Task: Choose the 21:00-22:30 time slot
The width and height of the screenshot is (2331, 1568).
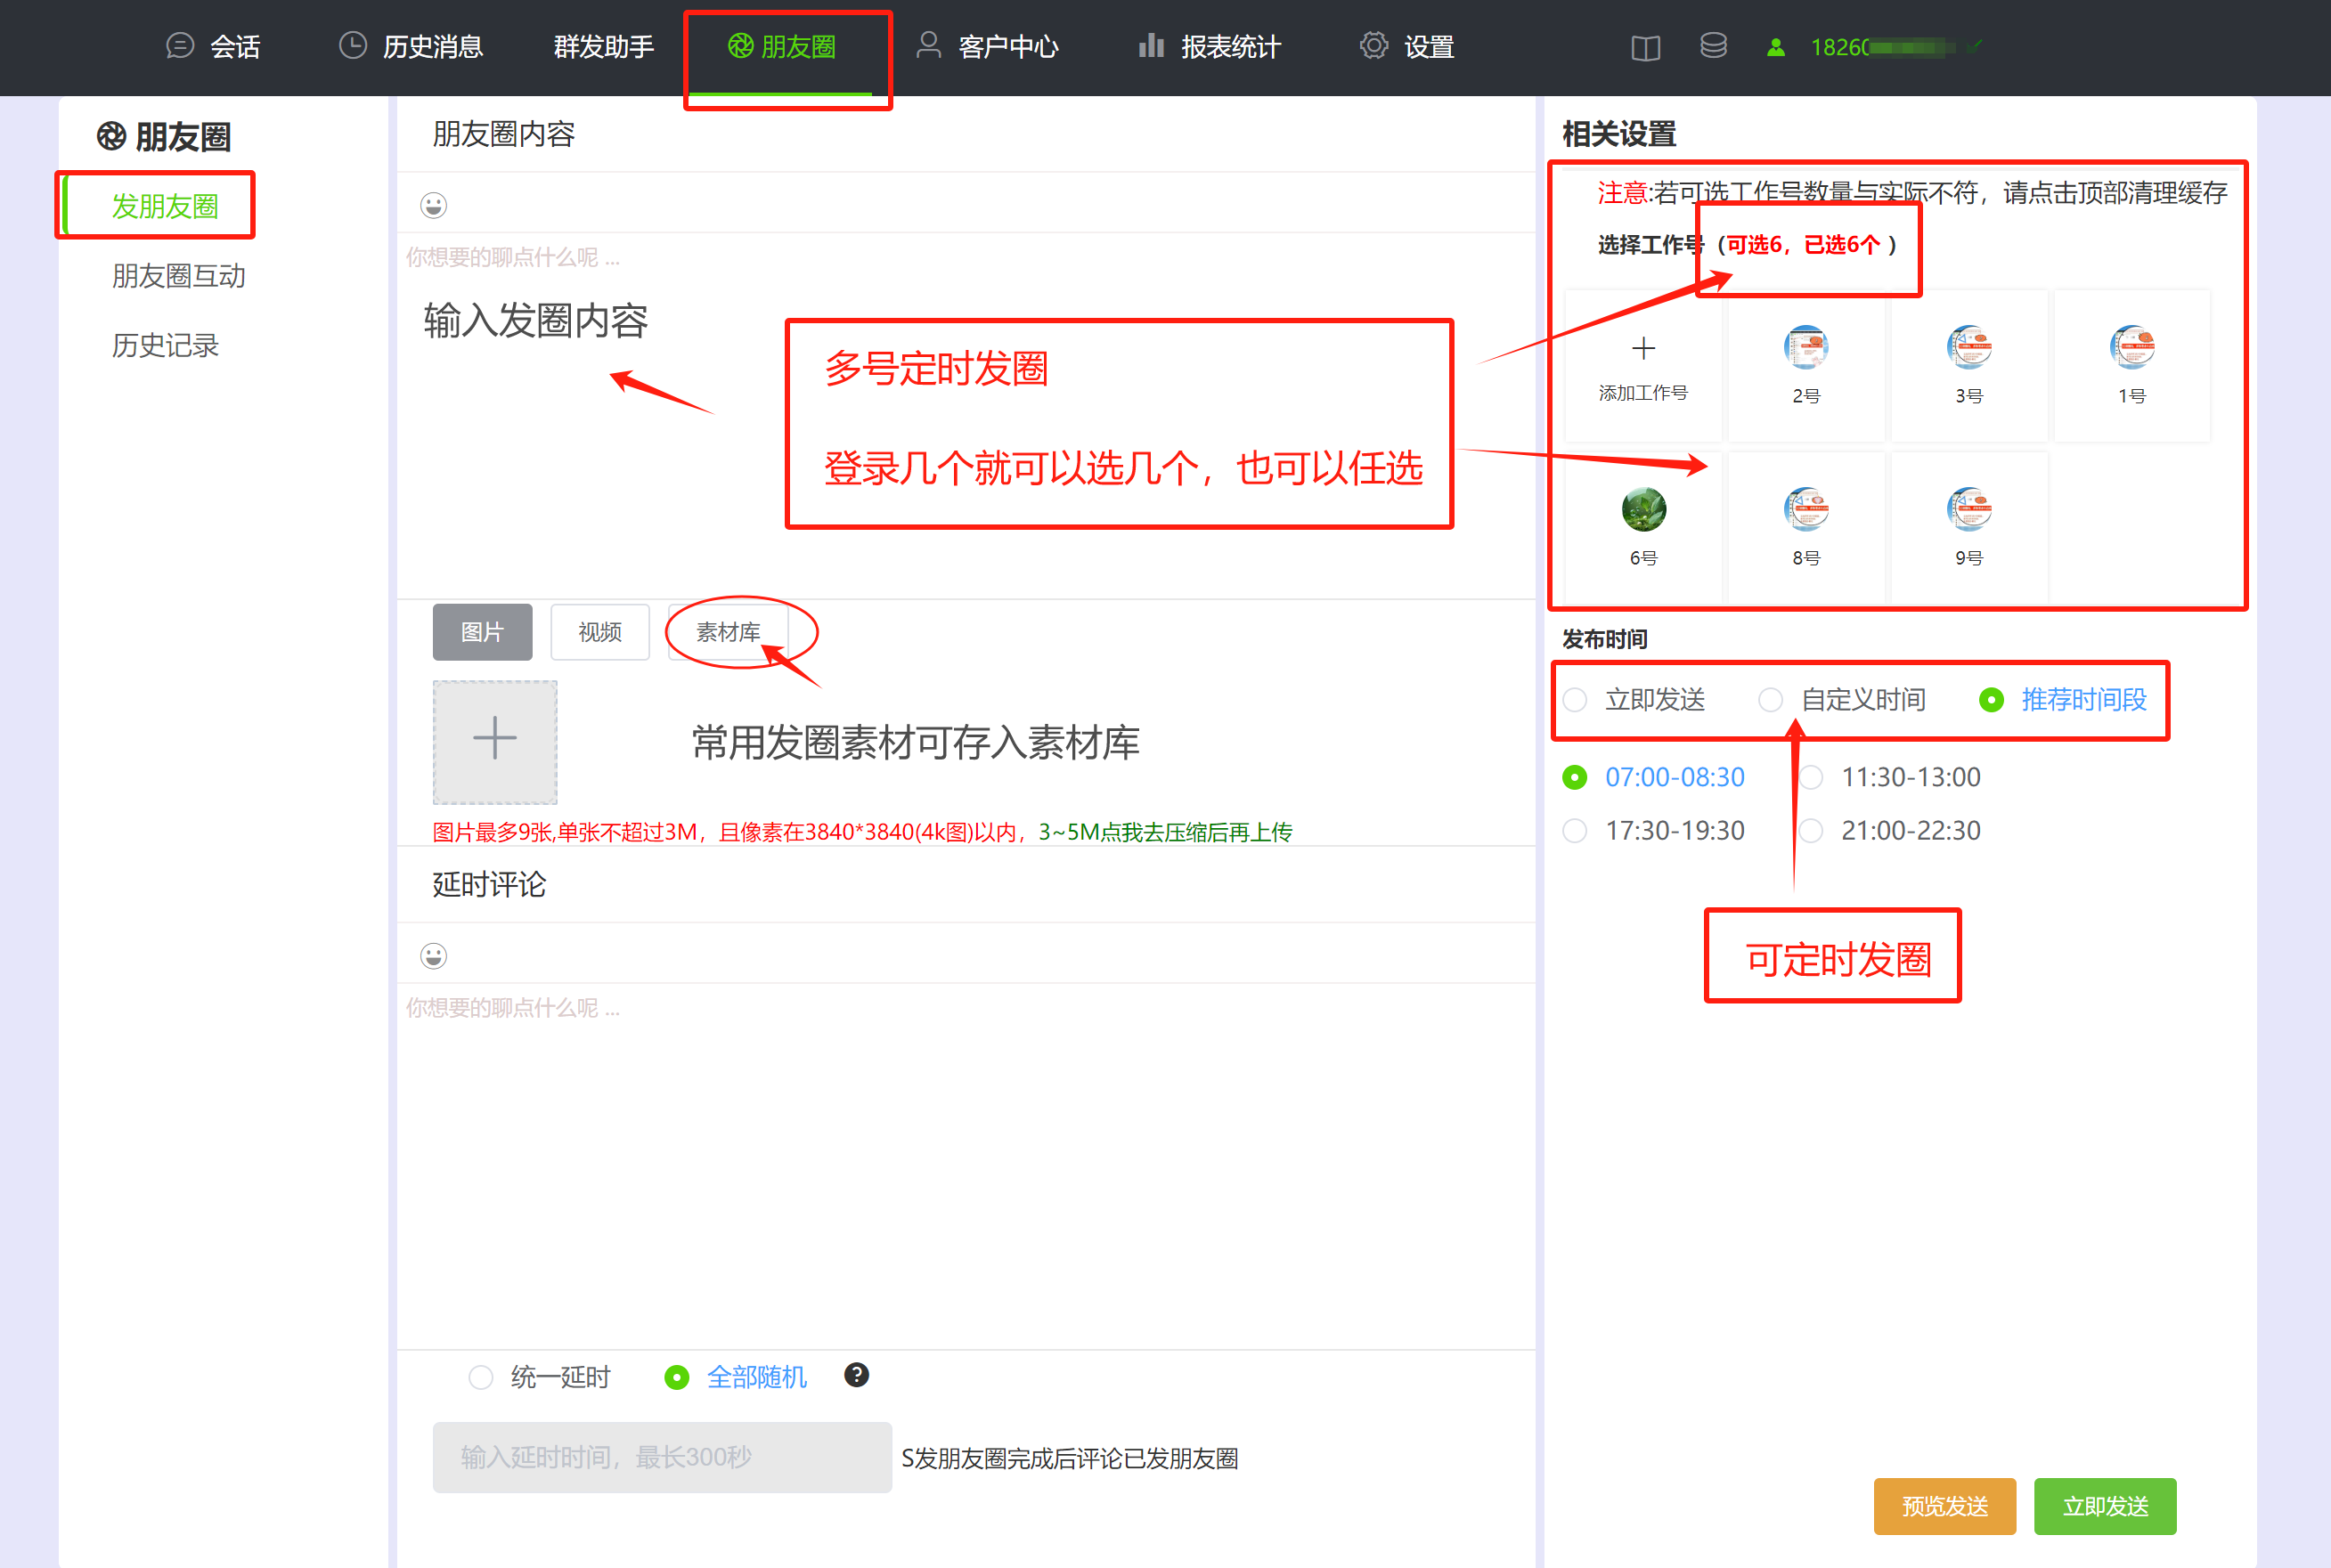Action: point(1812,831)
